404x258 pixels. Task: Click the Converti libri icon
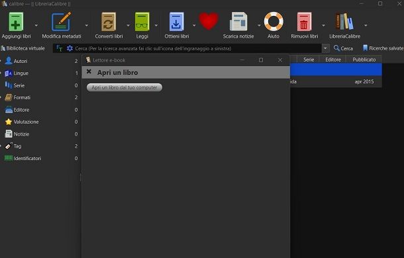(x=109, y=22)
